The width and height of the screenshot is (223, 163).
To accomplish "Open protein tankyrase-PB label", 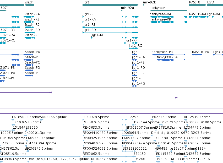I will 162,52.
